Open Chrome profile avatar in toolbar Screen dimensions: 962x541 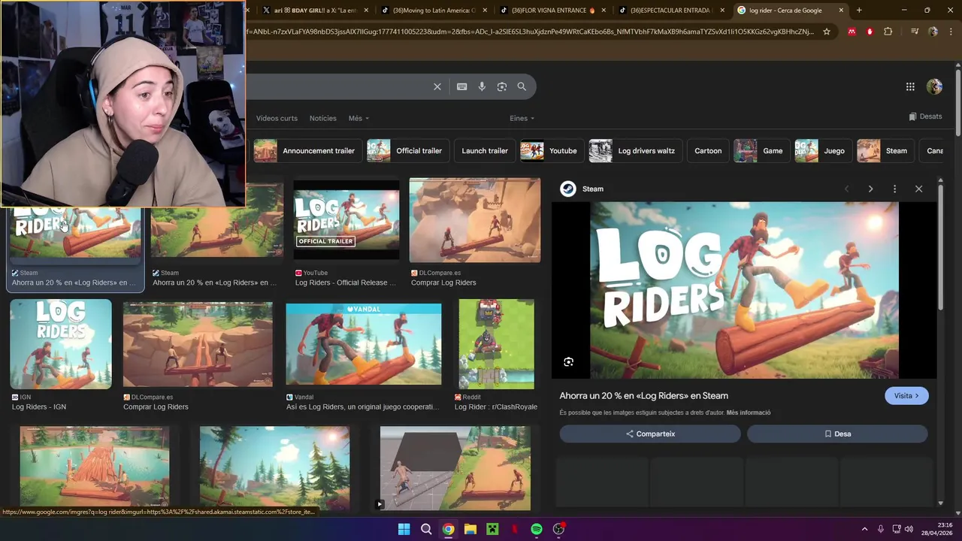(x=933, y=32)
